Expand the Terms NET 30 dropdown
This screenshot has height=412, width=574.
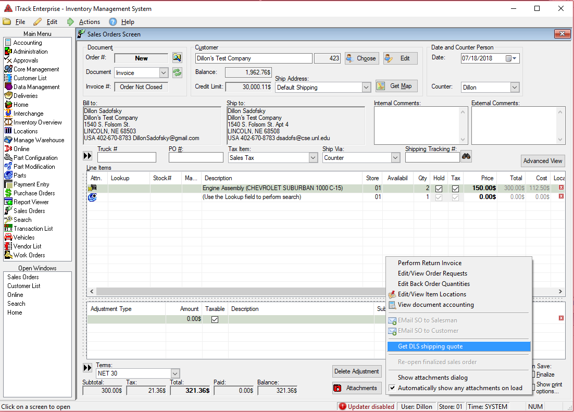[x=175, y=373]
